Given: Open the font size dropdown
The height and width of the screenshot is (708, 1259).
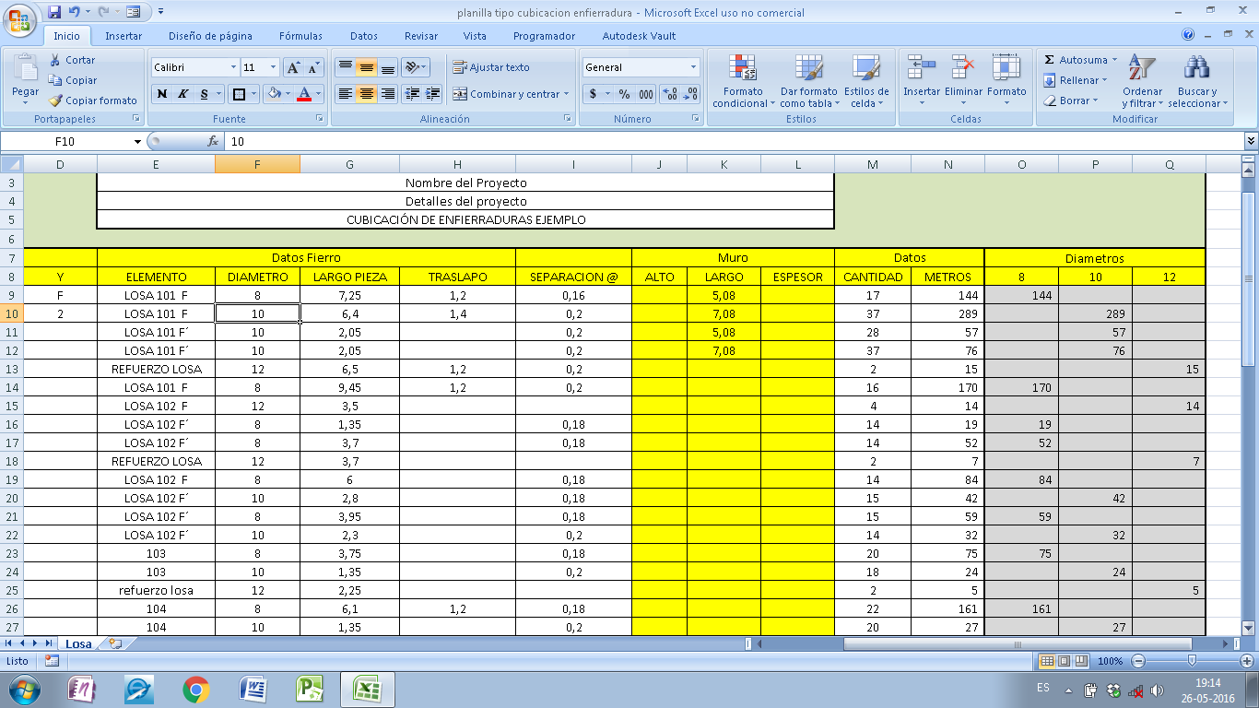Looking at the screenshot, I should pos(271,67).
